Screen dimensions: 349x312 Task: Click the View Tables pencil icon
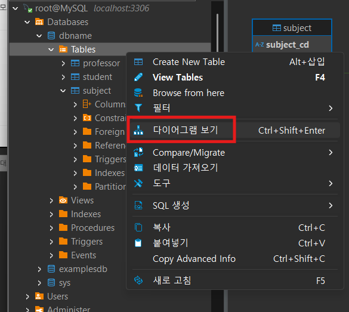pyautogui.click(x=138, y=77)
